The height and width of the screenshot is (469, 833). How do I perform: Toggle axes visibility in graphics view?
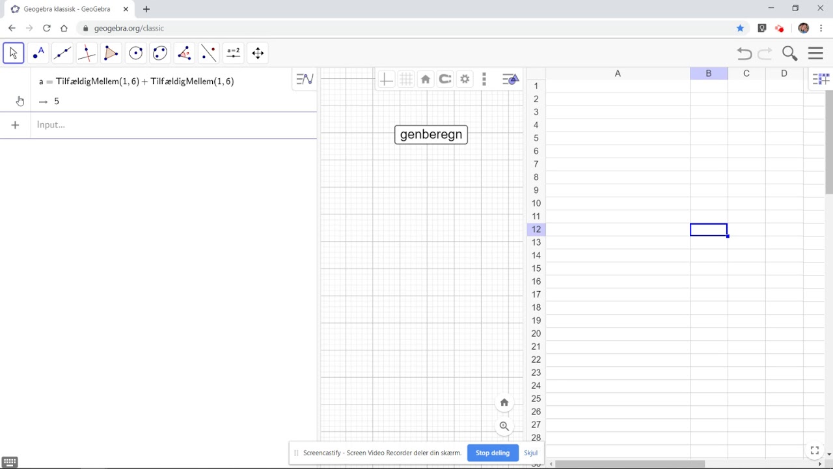pyautogui.click(x=386, y=79)
